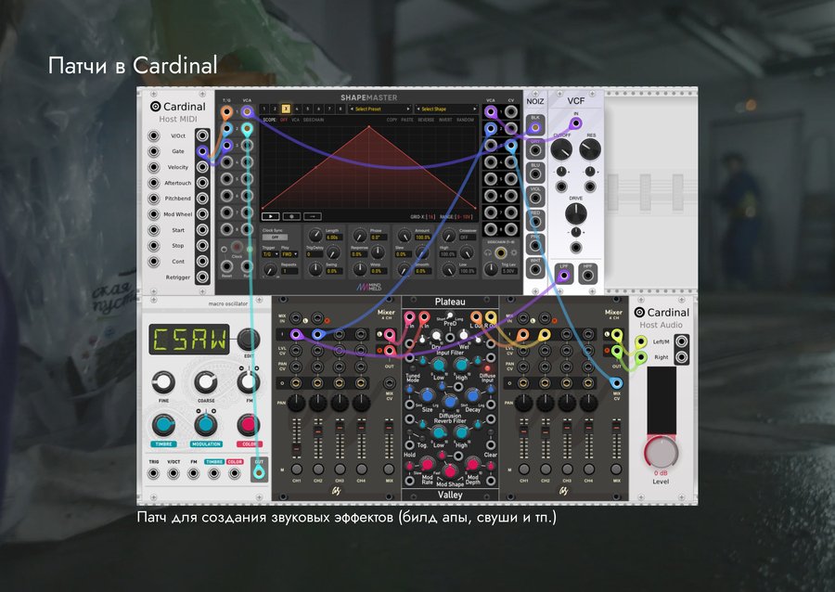This screenshot has width=835, height=592.
Task: Select ShapeMaster channel tab 5
Action: coord(307,109)
